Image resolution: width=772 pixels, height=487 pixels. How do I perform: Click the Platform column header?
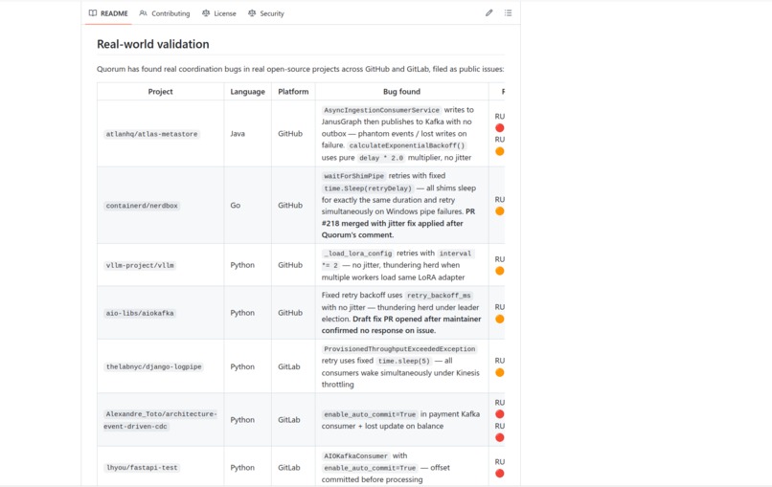(293, 92)
